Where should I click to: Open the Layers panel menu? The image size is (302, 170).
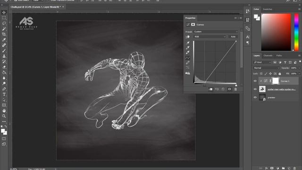coord(299,56)
